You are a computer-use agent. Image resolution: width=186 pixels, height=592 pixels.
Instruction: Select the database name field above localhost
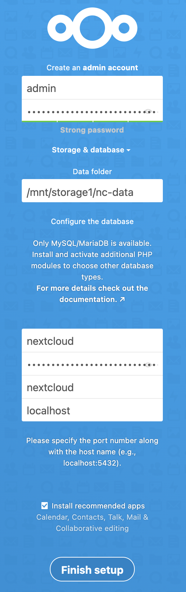(92, 387)
